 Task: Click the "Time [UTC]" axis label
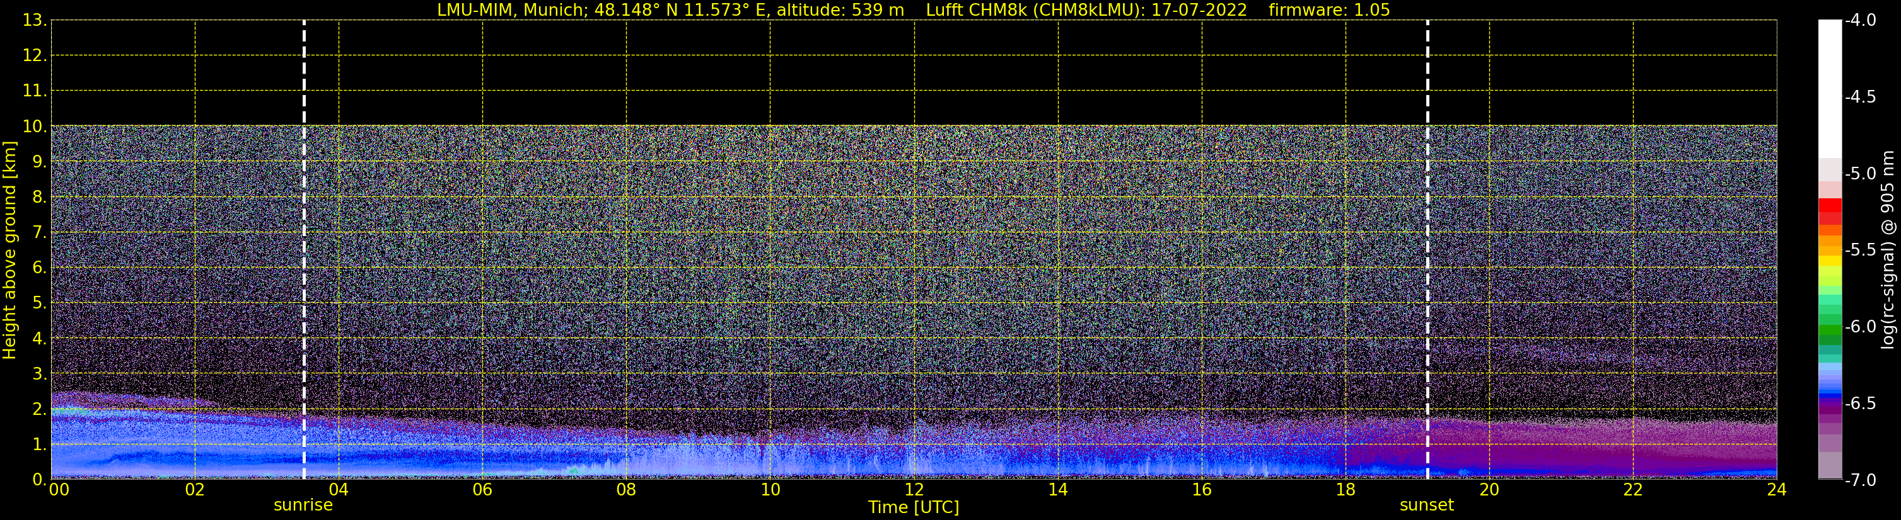tap(914, 507)
